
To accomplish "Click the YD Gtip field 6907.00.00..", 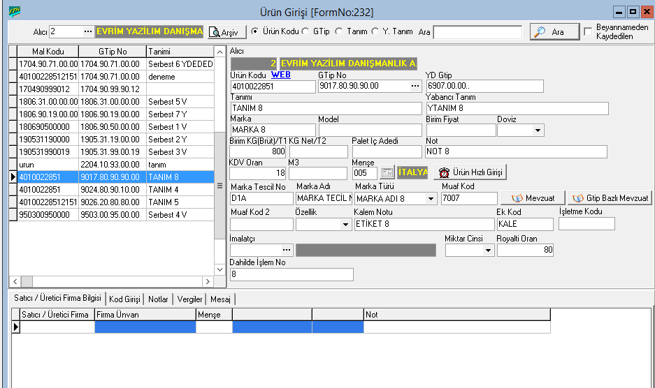I will click(x=484, y=86).
